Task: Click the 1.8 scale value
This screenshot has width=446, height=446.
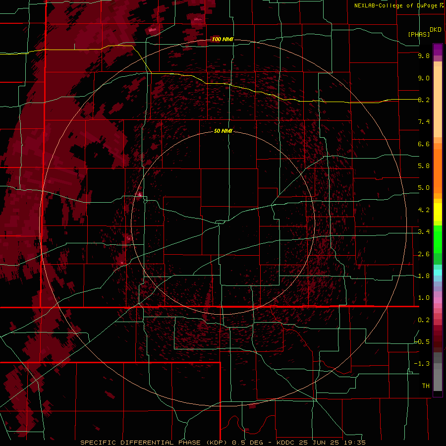Action: point(424,276)
